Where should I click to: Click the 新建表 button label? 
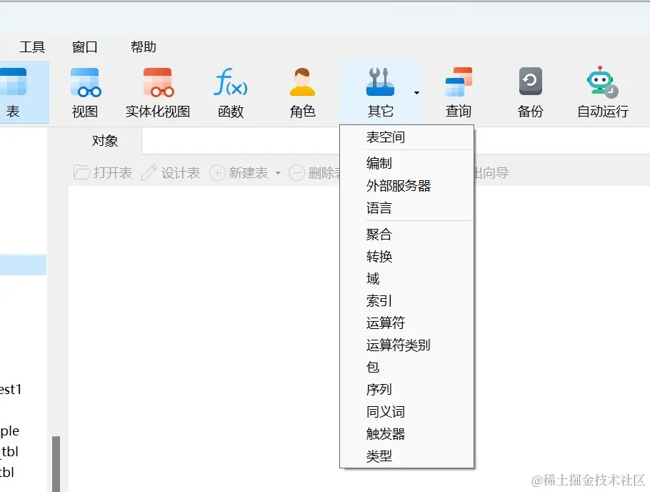click(249, 173)
